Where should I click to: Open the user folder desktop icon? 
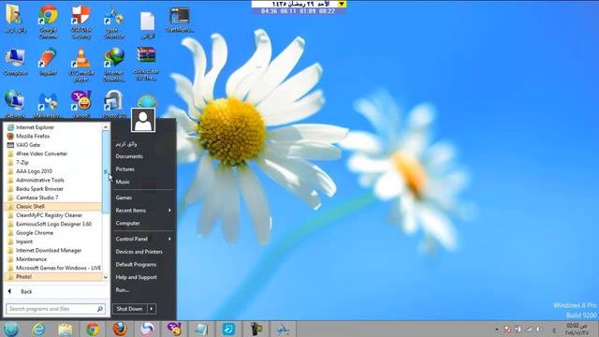coord(15,19)
